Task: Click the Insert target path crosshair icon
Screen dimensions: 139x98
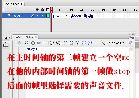Action: [x=33, y=43]
